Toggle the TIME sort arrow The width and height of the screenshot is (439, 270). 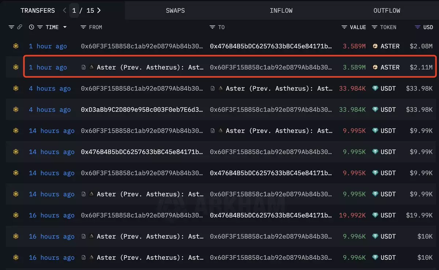[x=65, y=27]
